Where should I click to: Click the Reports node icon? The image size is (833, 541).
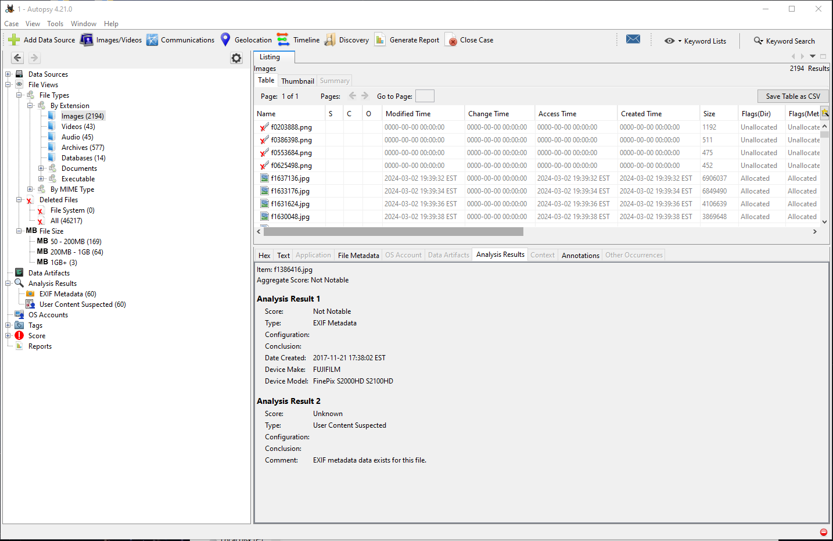19,346
